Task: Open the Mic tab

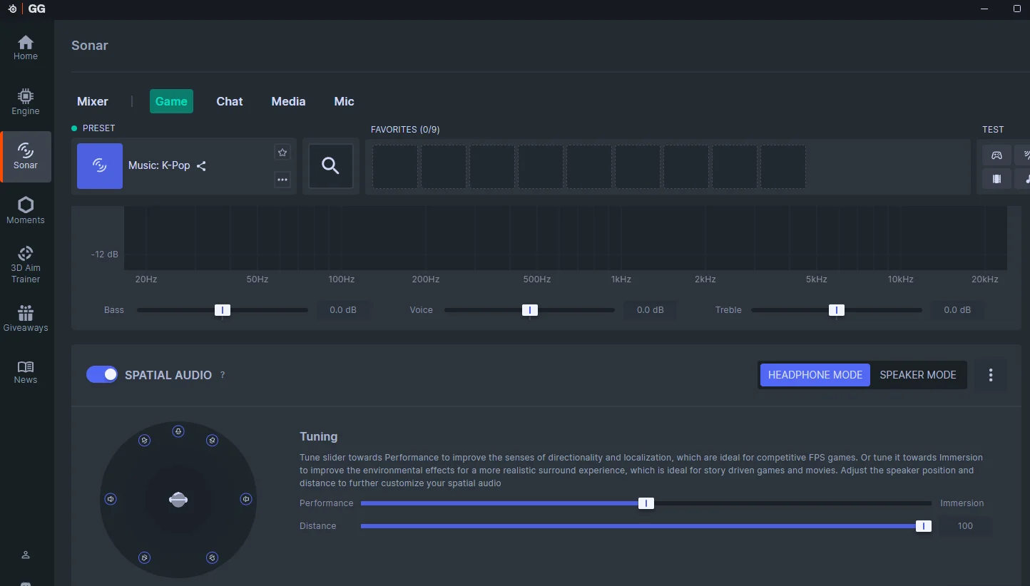Action: [344, 101]
